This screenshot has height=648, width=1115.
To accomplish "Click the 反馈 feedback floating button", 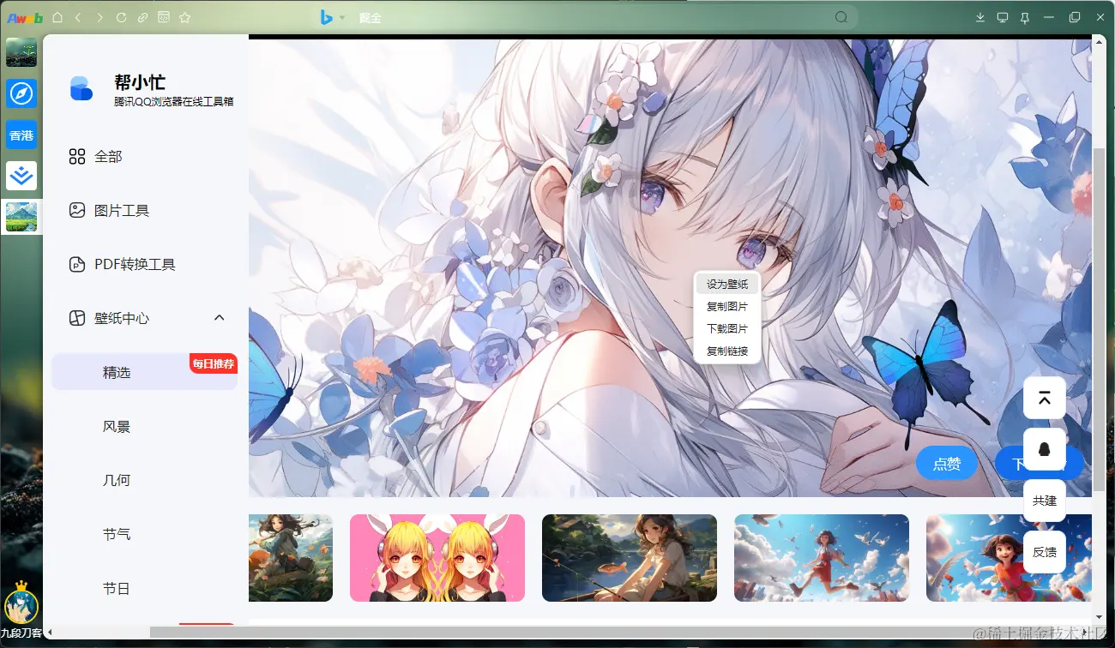I will [1045, 552].
